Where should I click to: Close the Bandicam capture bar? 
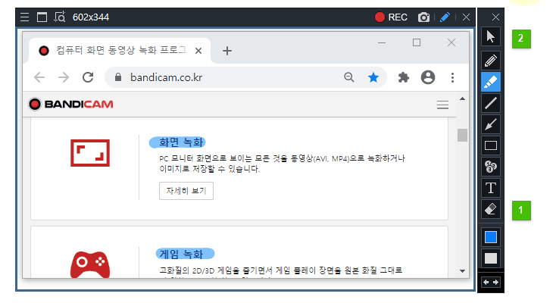pyautogui.click(x=466, y=17)
